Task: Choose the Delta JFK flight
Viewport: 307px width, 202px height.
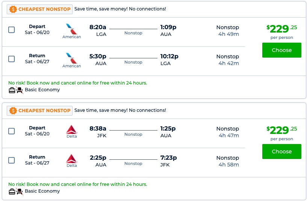Action: (281, 151)
